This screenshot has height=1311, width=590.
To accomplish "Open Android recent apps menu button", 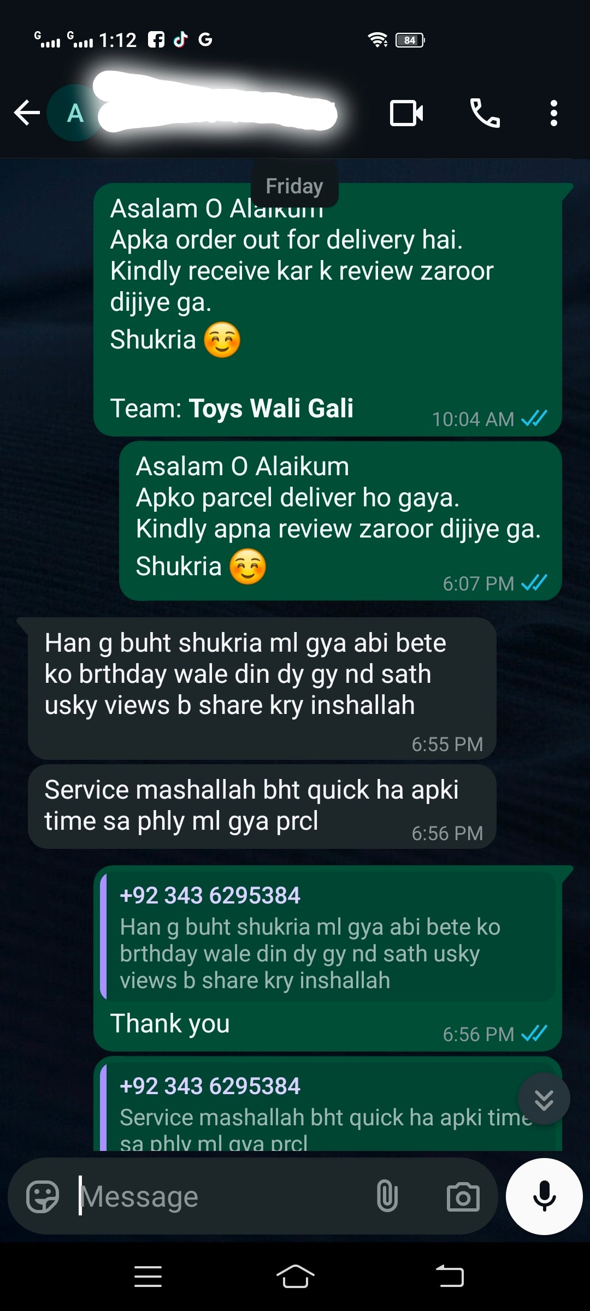I will tap(147, 1277).
